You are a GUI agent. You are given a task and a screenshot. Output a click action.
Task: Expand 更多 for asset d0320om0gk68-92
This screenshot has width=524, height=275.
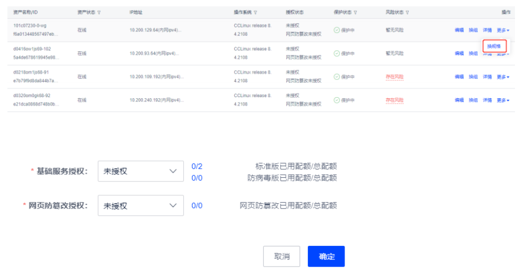click(503, 100)
